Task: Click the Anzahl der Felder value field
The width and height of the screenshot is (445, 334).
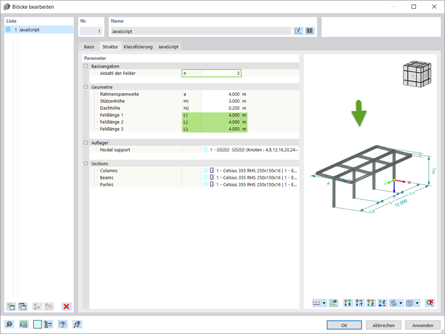Action: (221, 73)
